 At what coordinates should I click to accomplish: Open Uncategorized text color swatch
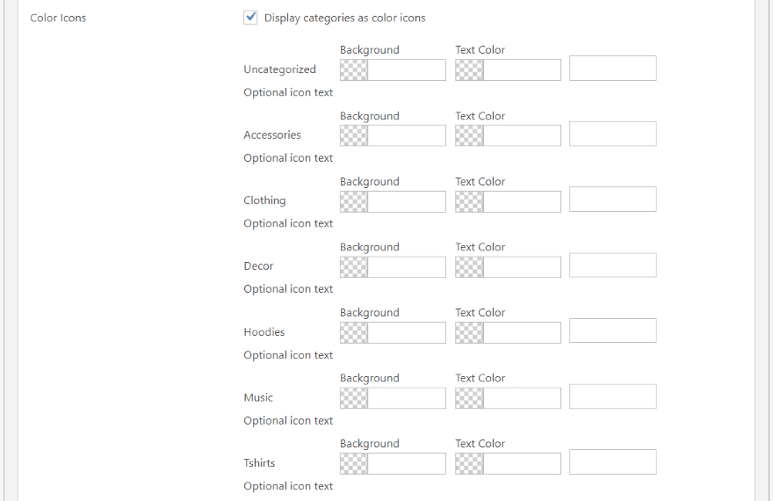click(x=469, y=70)
